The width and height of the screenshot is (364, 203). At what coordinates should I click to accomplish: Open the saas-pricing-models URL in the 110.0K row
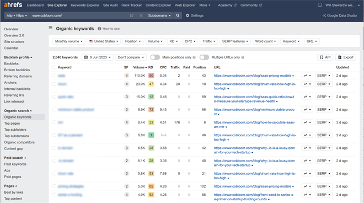pyautogui.click(x=253, y=76)
